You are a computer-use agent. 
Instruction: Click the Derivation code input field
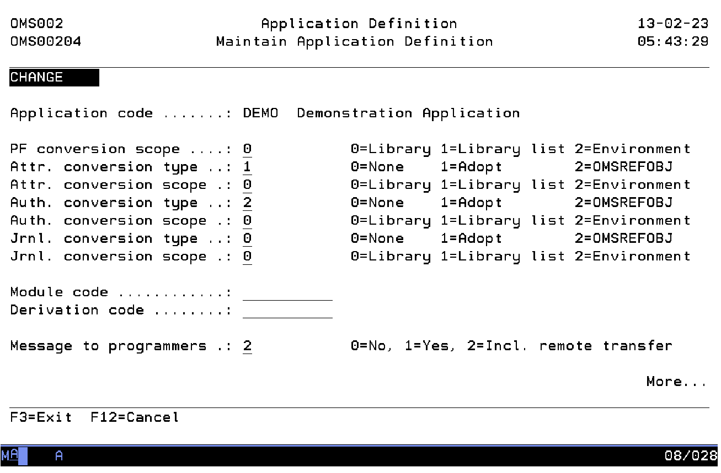pos(287,310)
